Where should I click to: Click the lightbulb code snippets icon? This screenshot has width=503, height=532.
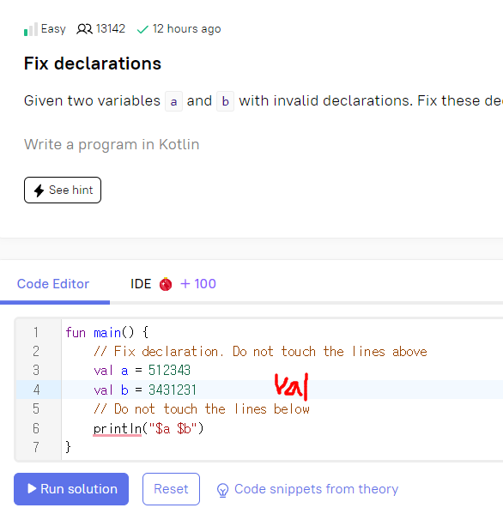click(222, 490)
